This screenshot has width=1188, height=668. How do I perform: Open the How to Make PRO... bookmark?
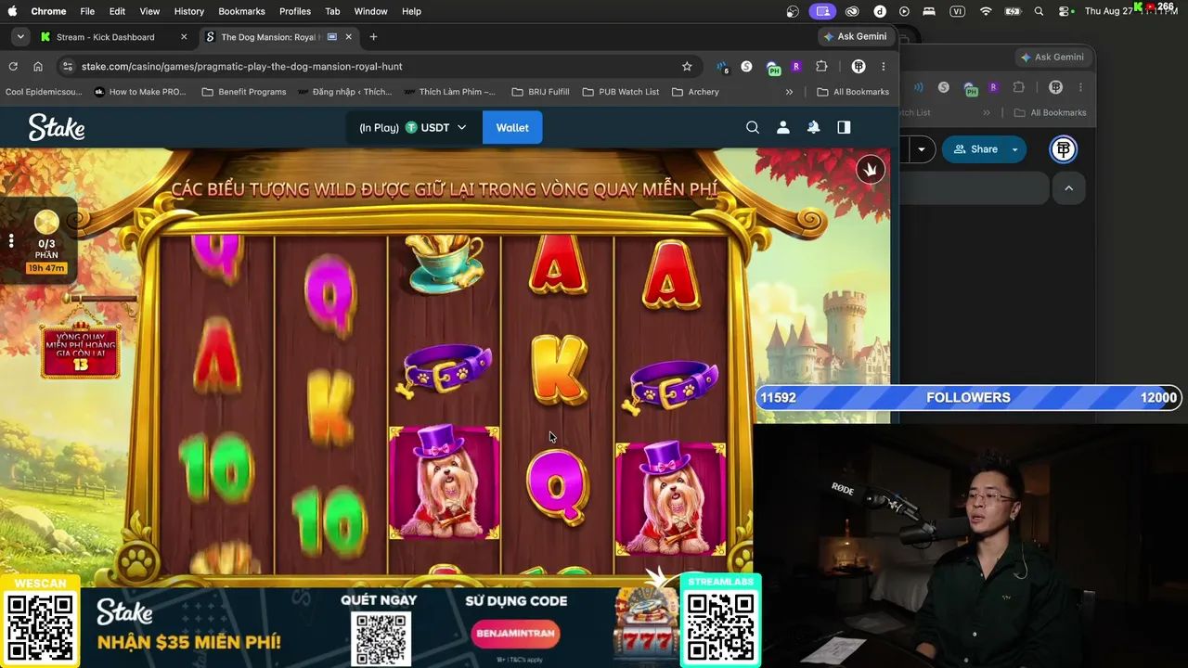click(x=140, y=92)
